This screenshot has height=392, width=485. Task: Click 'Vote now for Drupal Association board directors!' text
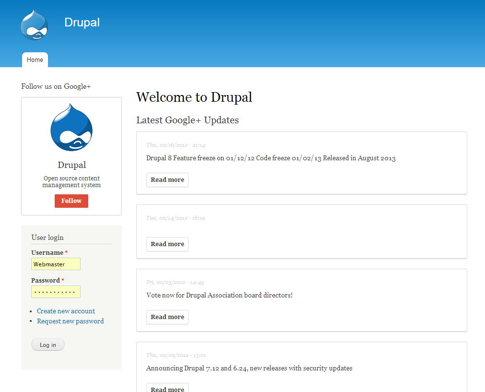tap(219, 295)
